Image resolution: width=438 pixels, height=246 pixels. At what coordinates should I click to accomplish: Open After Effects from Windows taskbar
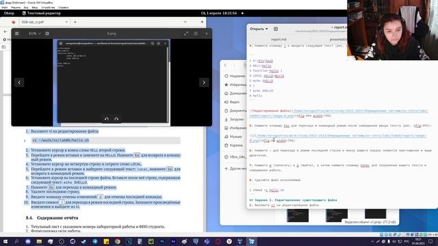(x=173, y=241)
